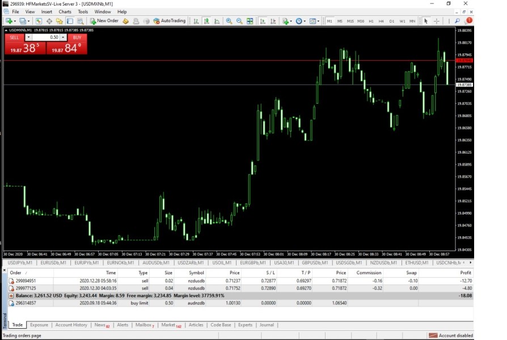Click the zoom in magnifier icon
Screen dimensions: 507x340
[x=229, y=21]
